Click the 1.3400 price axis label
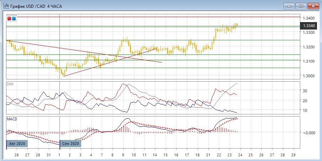This screenshot has width=322, height=161. [308, 18]
